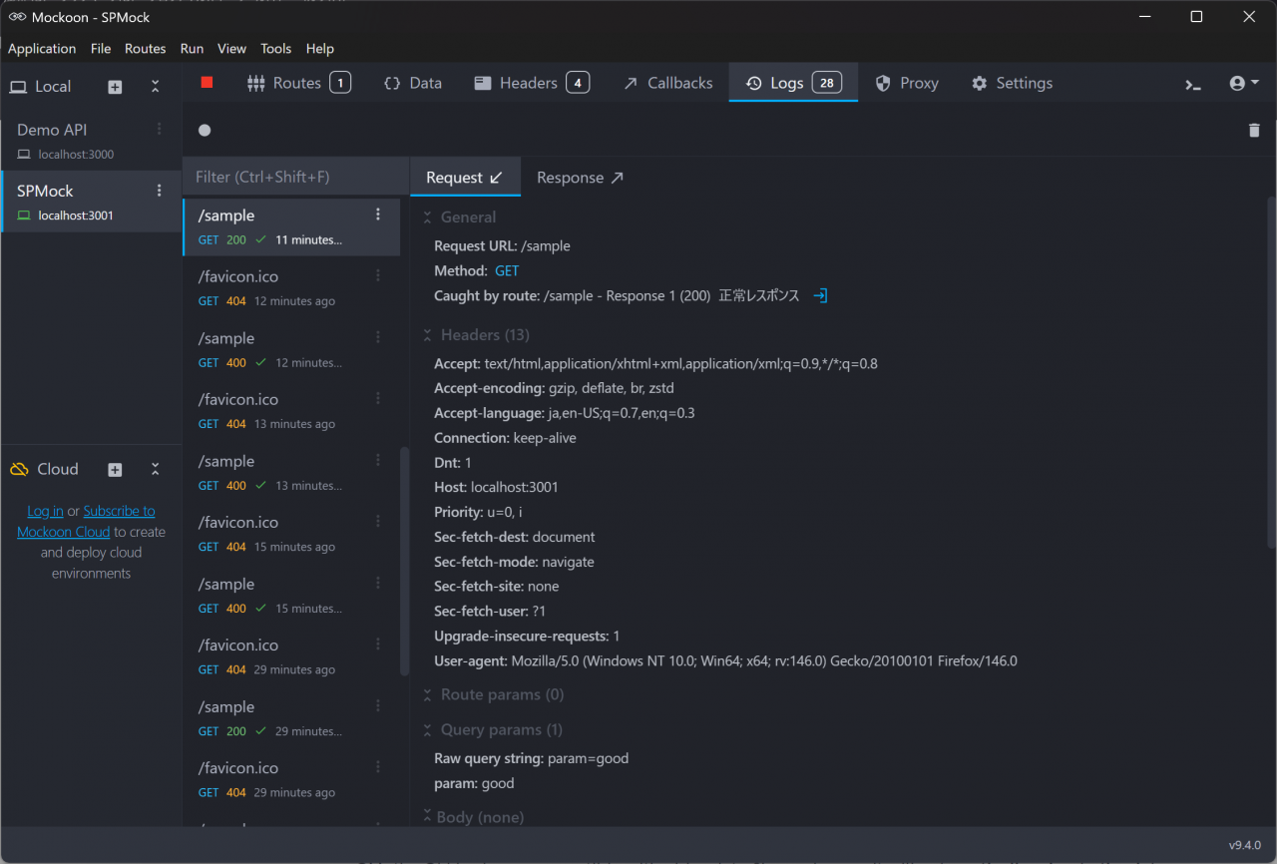Viewport: 1277px width, 864px height.
Task: Stop the running server with red square
Action: (x=208, y=83)
